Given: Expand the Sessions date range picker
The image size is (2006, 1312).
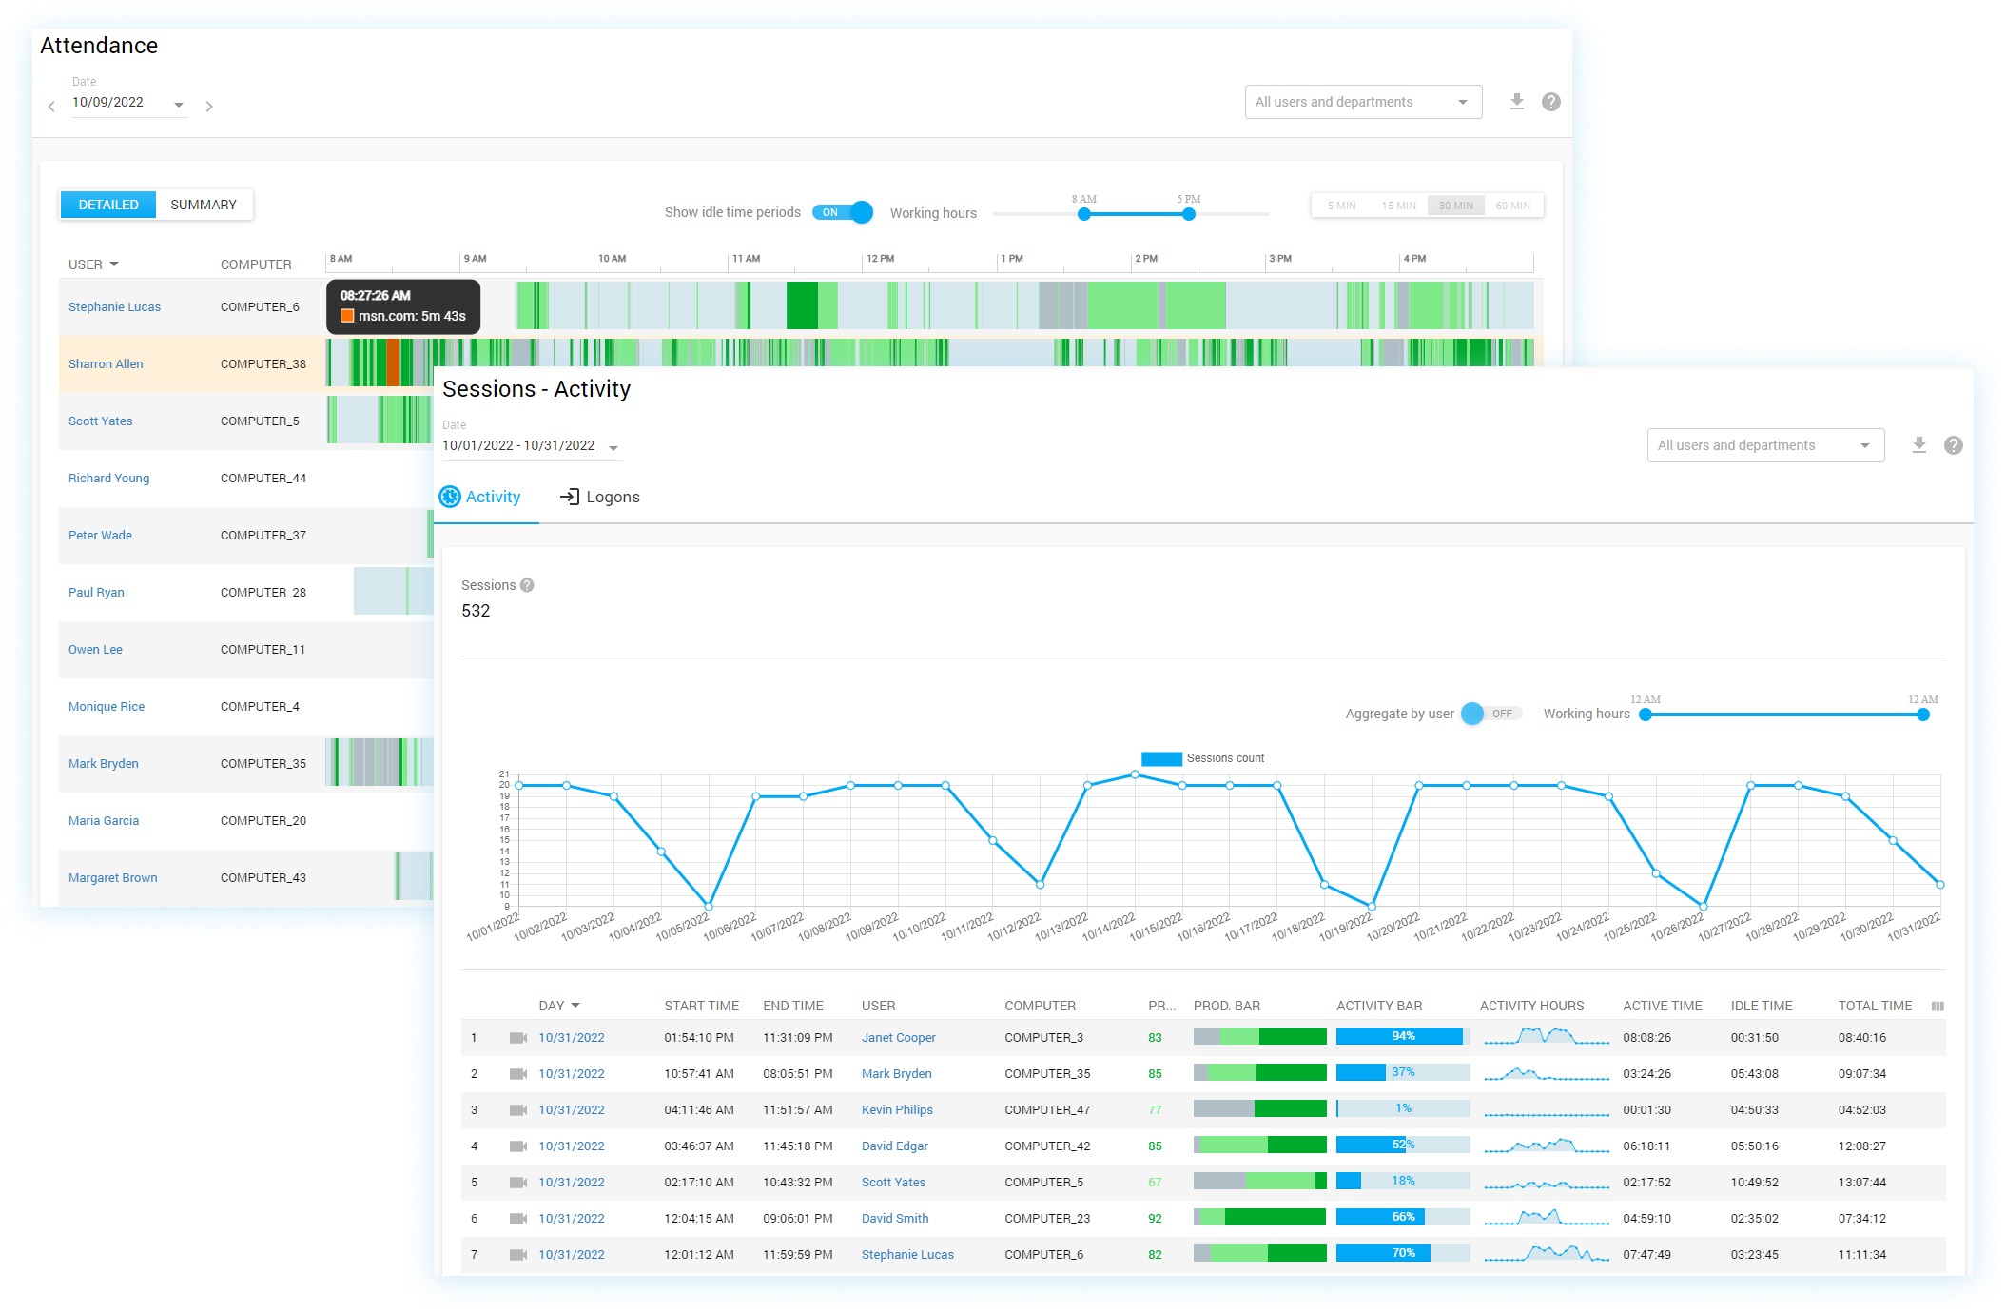Looking at the screenshot, I should click(613, 447).
